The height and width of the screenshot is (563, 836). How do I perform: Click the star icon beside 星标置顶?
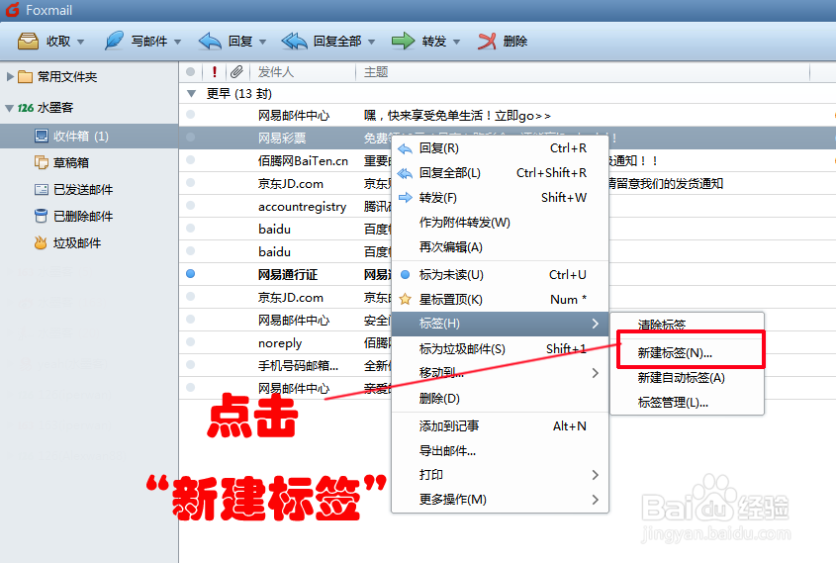click(406, 299)
